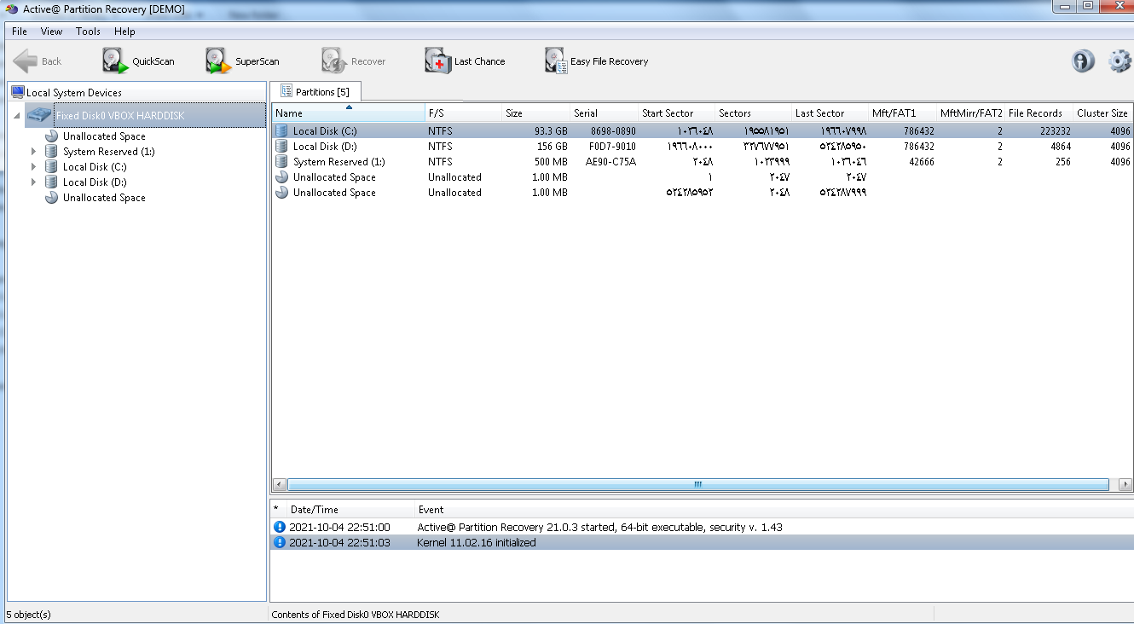Select the Partitions [5] tab
The height and width of the screenshot is (624, 1134).
click(315, 91)
